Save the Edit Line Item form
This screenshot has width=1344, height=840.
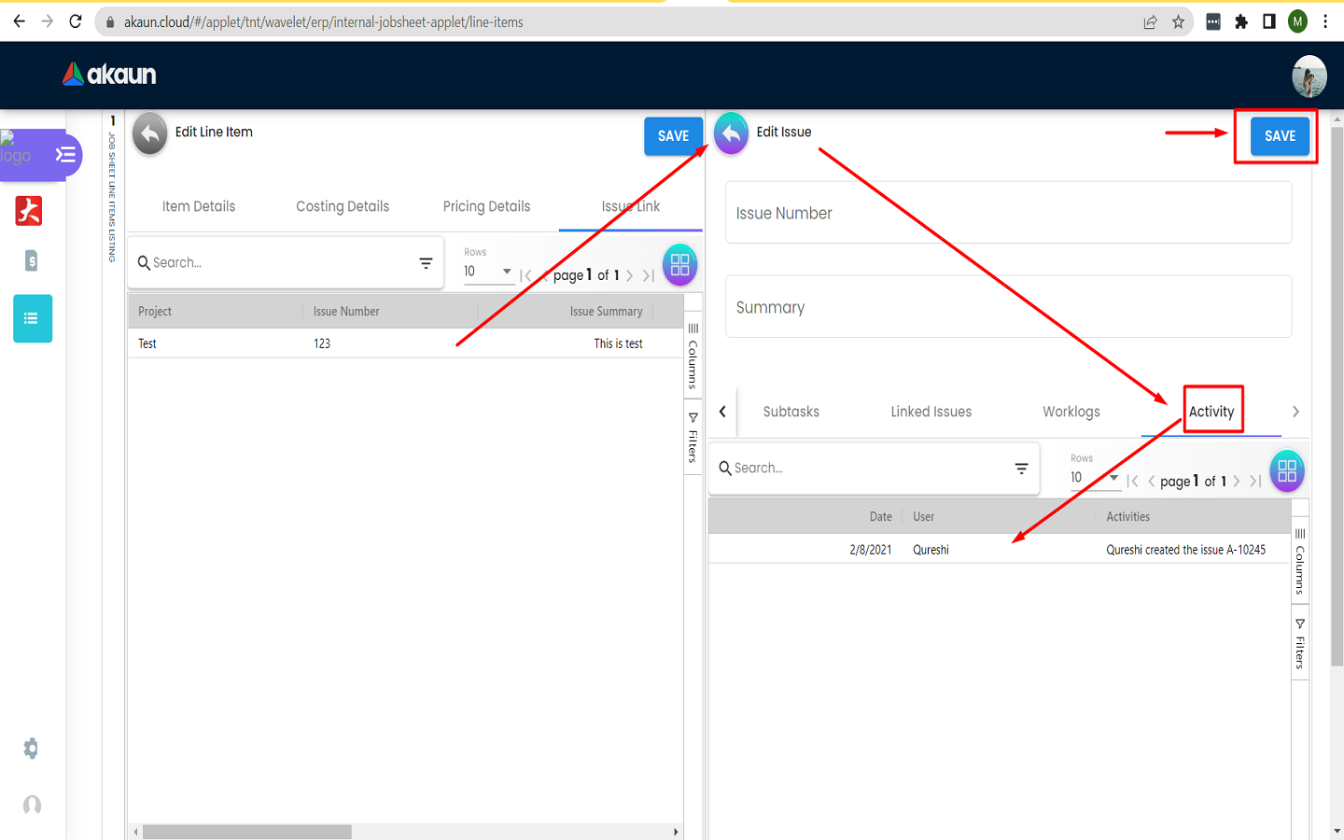point(673,136)
